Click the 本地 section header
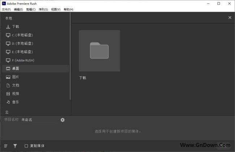The width and height of the screenshot is (235, 152). [9, 18]
